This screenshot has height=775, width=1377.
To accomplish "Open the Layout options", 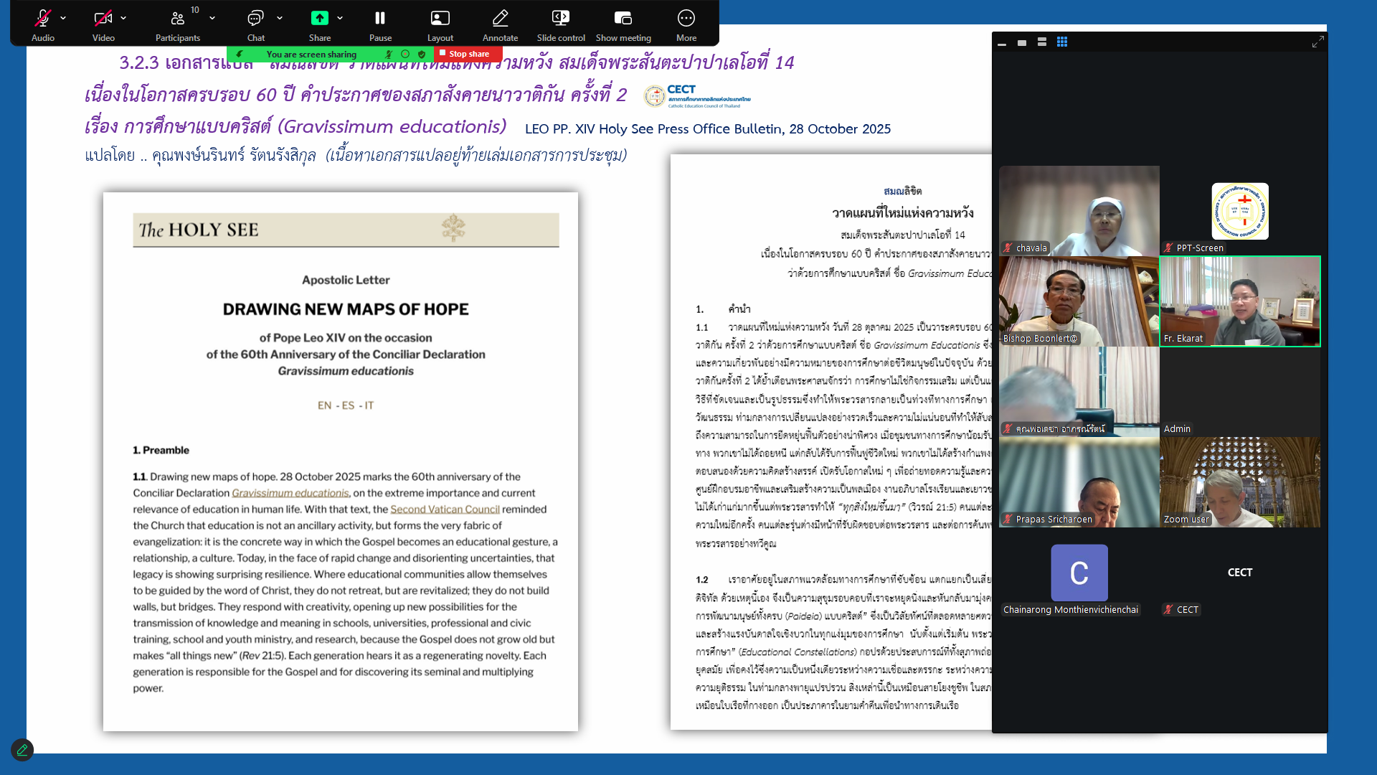I will click(440, 19).
